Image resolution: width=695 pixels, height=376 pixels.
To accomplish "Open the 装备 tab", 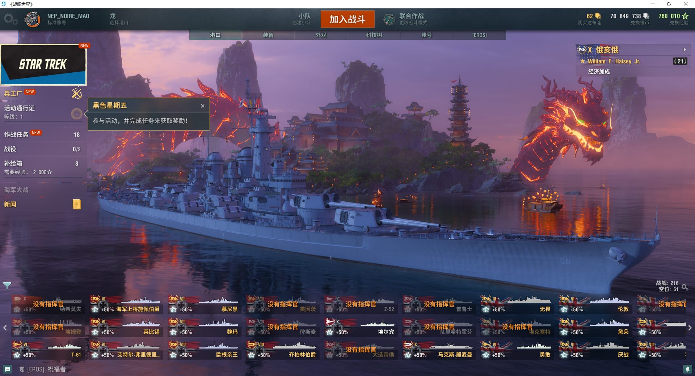I will (268, 35).
